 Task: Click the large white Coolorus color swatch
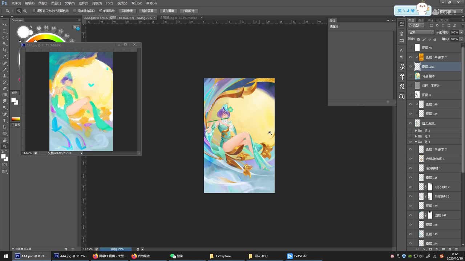tap(23, 32)
